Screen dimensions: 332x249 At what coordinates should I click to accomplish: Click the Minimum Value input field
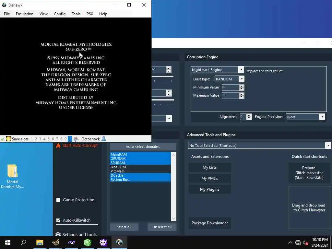(231, 87)
